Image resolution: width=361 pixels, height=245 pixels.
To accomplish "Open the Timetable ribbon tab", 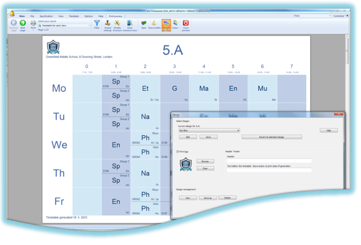I will click(x=75, y=16).
